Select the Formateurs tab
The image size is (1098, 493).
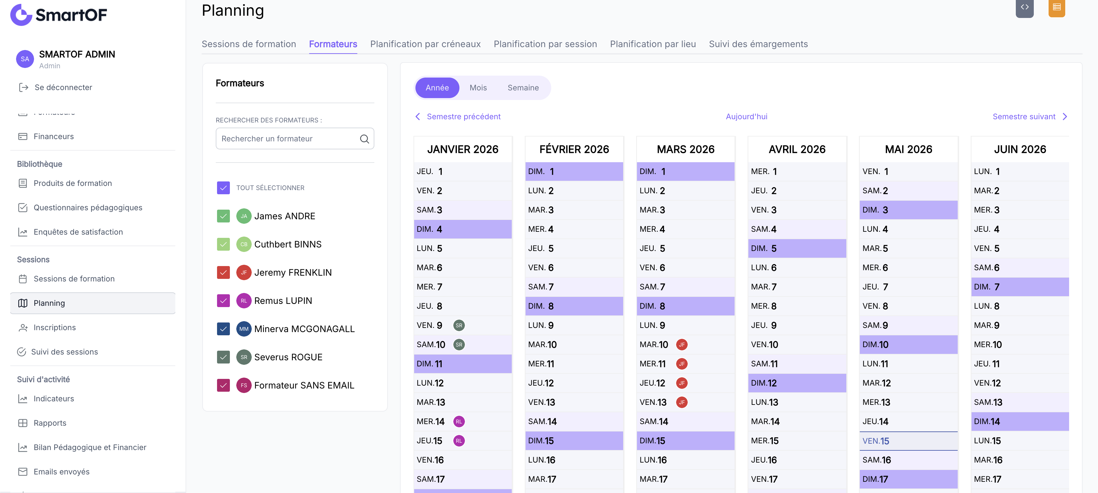click(333, 44)
